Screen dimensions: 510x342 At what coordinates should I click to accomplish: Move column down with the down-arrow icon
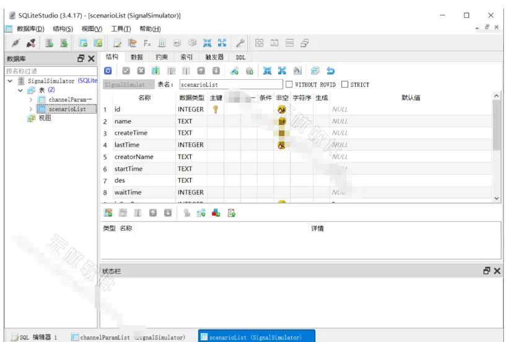[216, 71]
